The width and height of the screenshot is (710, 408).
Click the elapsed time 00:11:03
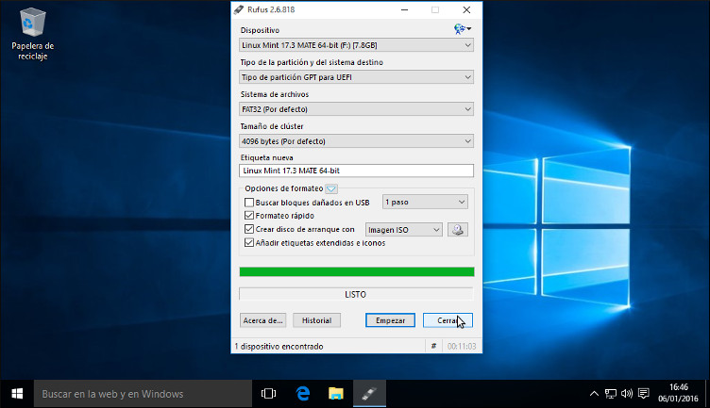462,347
